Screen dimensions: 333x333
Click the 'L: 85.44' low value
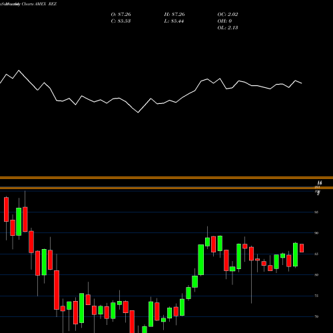tap(174, 21)
